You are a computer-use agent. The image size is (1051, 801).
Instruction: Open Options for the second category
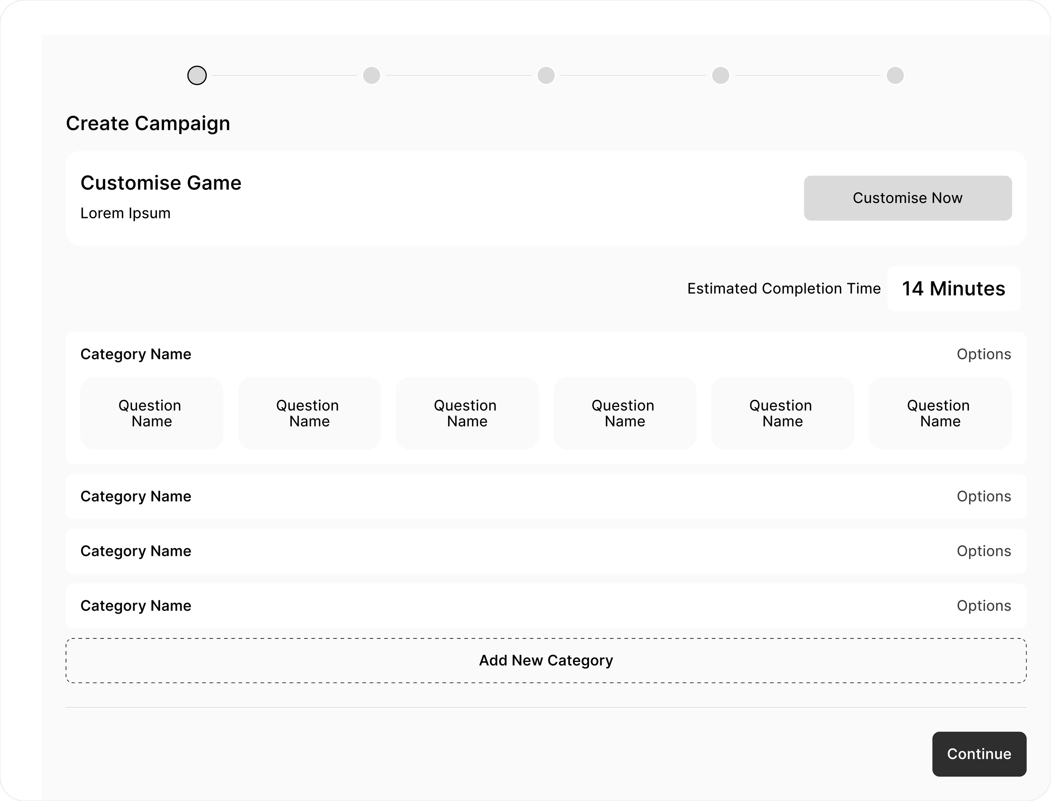coord(984,496)
